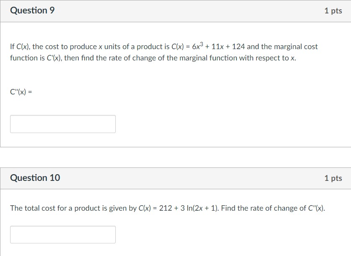The width and height of the screenshot is (351, 256).
Task: Click the Question 9 heading
Action: pyautogui.click(x=32, y=10)
